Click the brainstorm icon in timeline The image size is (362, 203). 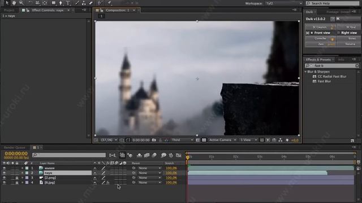click(163, 156)
